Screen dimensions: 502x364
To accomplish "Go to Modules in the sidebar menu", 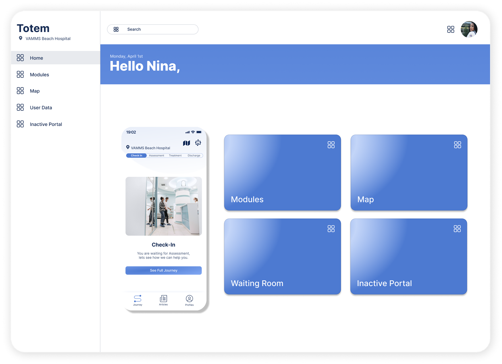I will [x=55, y=74].
